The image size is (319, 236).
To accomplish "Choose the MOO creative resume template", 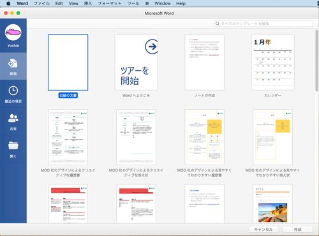I will click(68, 137).
